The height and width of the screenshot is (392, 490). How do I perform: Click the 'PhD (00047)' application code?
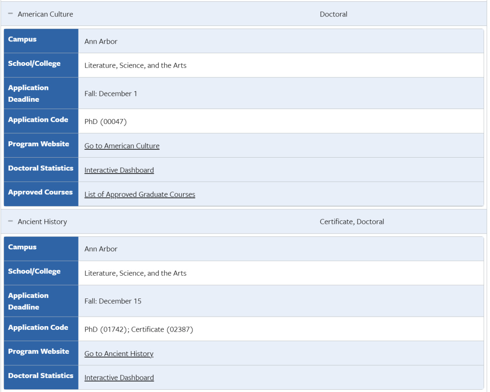point(105,122)
